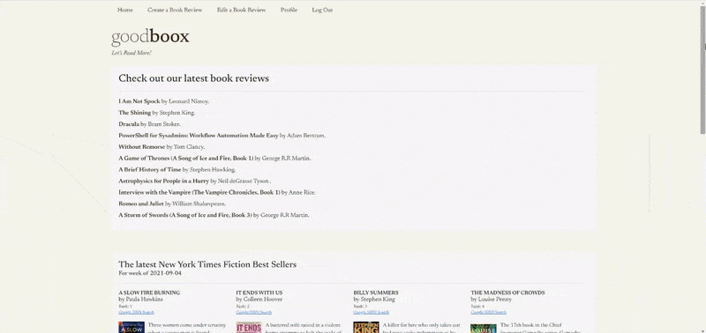Click Billy Summers cover thumbnail

[366, 327]
